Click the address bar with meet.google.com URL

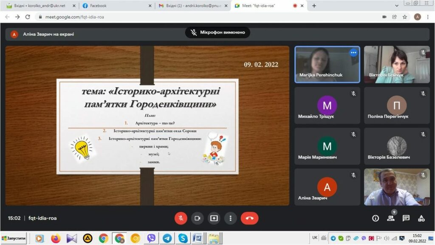pos(170,17)
